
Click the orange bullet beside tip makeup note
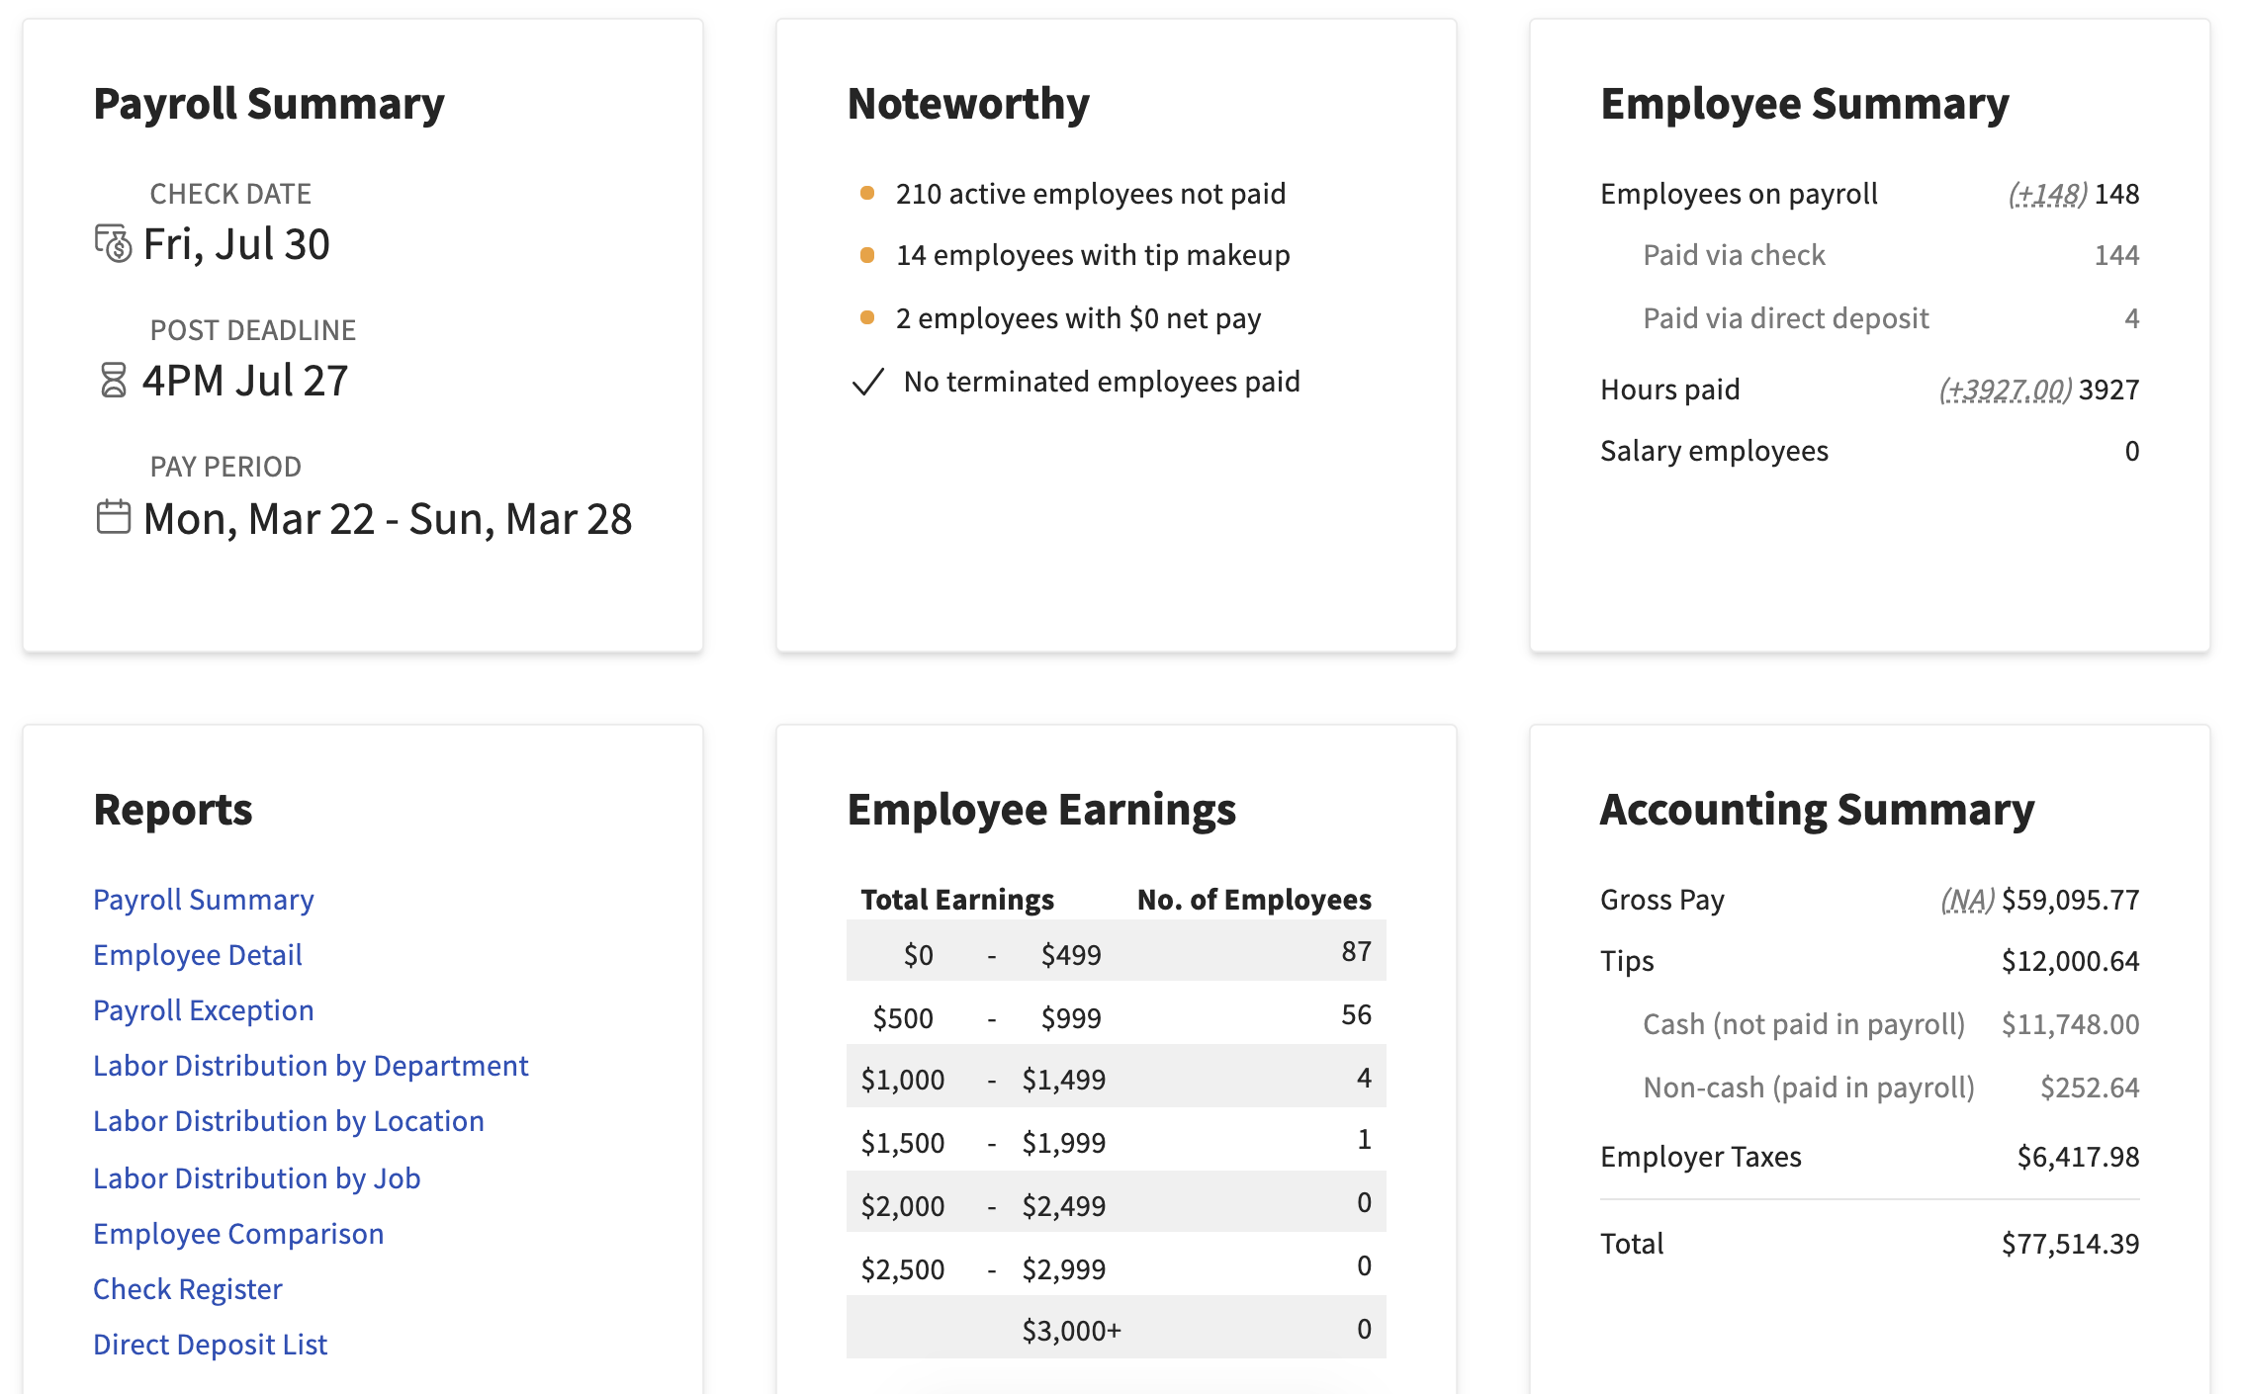point(867,254)
